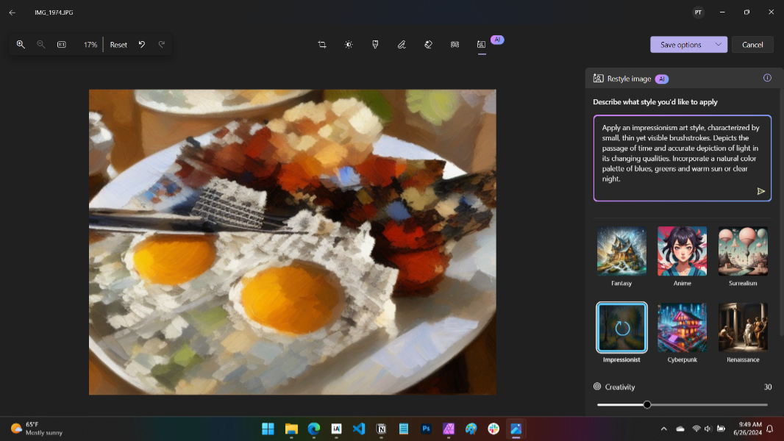Image resolution: width=784 pixels, height=441 pixels.
Task: Show hidden icons in system tray
Action: point(663,429)
